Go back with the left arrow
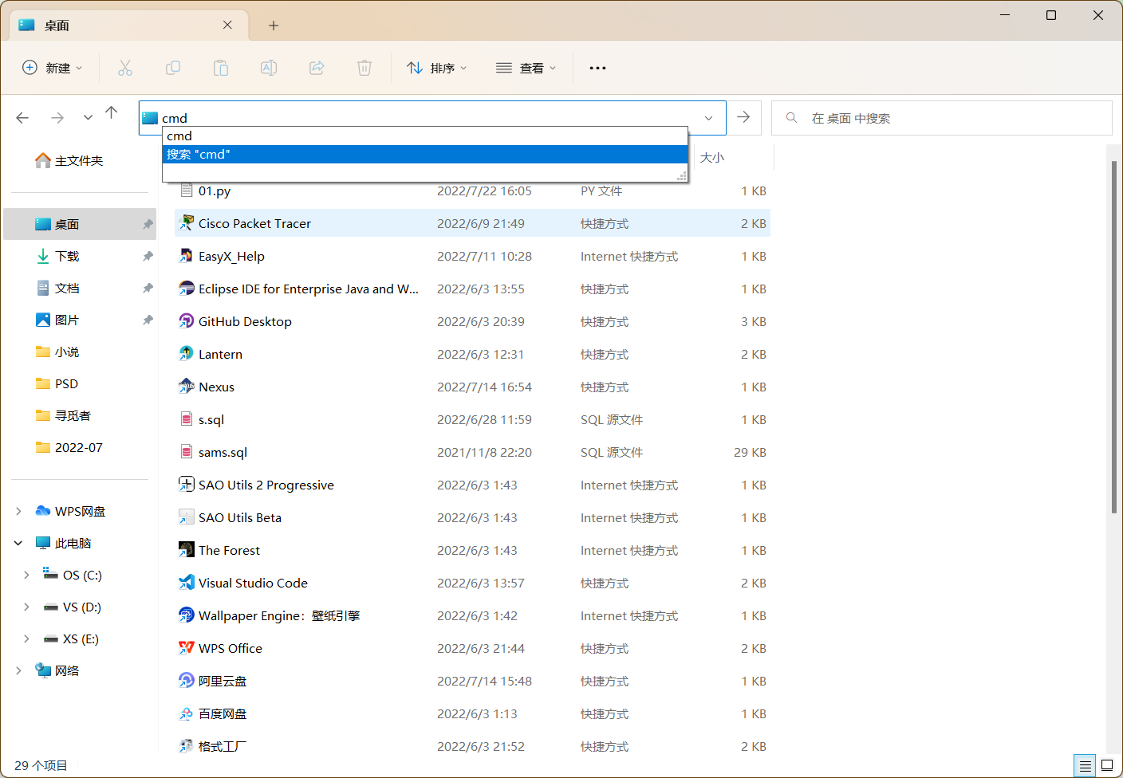The width and height of the screenshot is (1123, 778). pos(22,118)
